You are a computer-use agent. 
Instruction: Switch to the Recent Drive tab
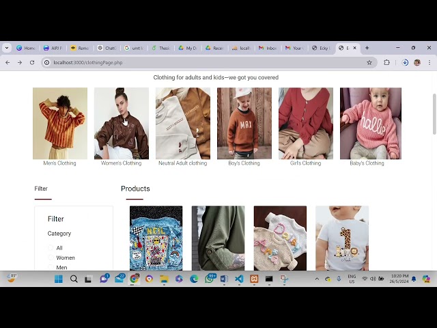pos(215,48)
